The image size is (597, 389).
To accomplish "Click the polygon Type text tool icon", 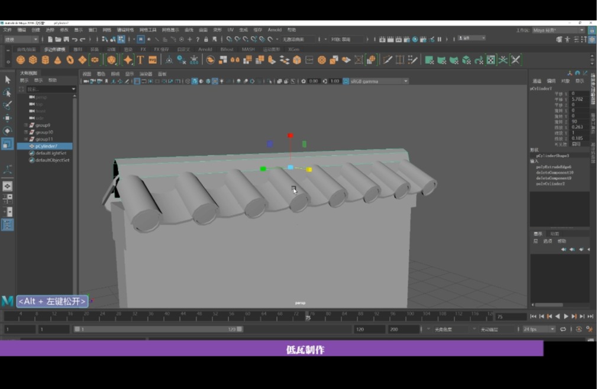I will click(140, 60).
